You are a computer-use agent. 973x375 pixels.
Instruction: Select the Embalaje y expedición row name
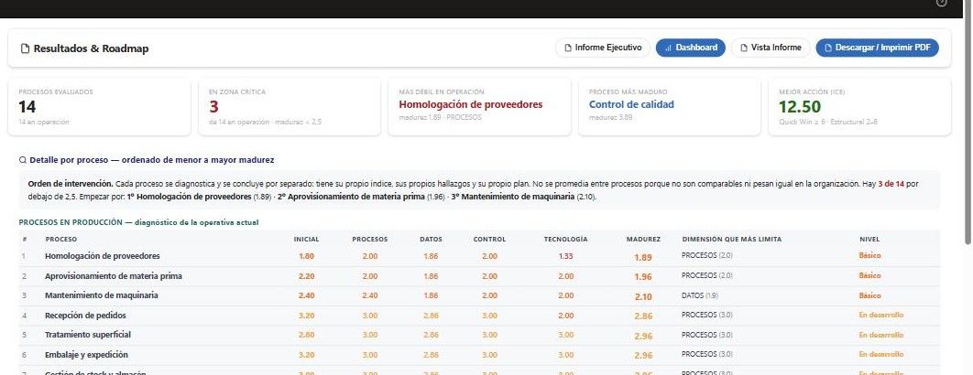click(86, 355)
